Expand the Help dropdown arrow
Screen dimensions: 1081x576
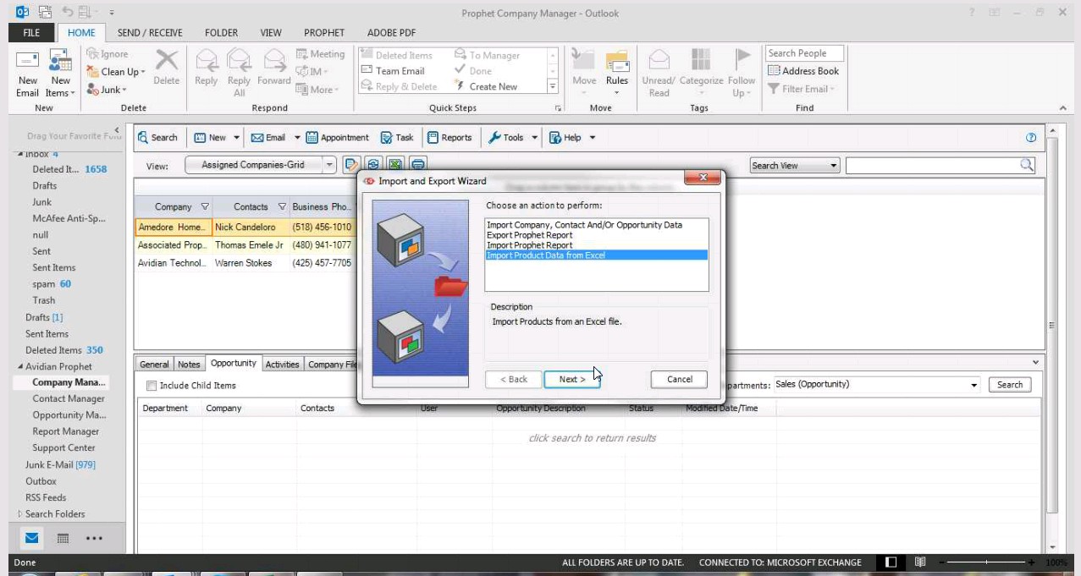pyautogui.click(x=593, y=137)
